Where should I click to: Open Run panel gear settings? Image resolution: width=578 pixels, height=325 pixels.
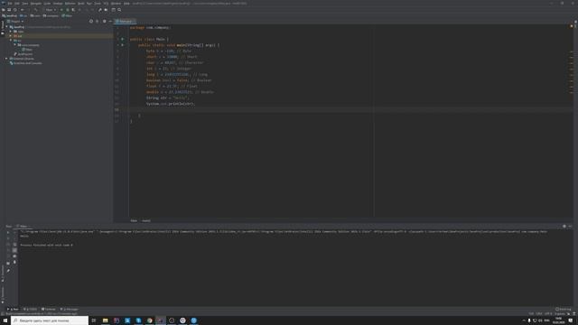point(564,227)
